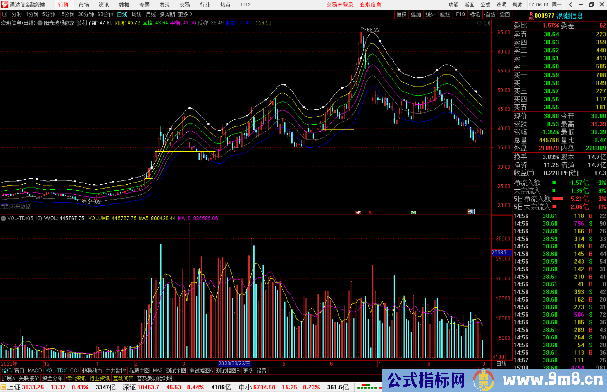Toggle -自选 watchlist removal
The width and height of the screenshot is (607, 392).
coord(490,14)
